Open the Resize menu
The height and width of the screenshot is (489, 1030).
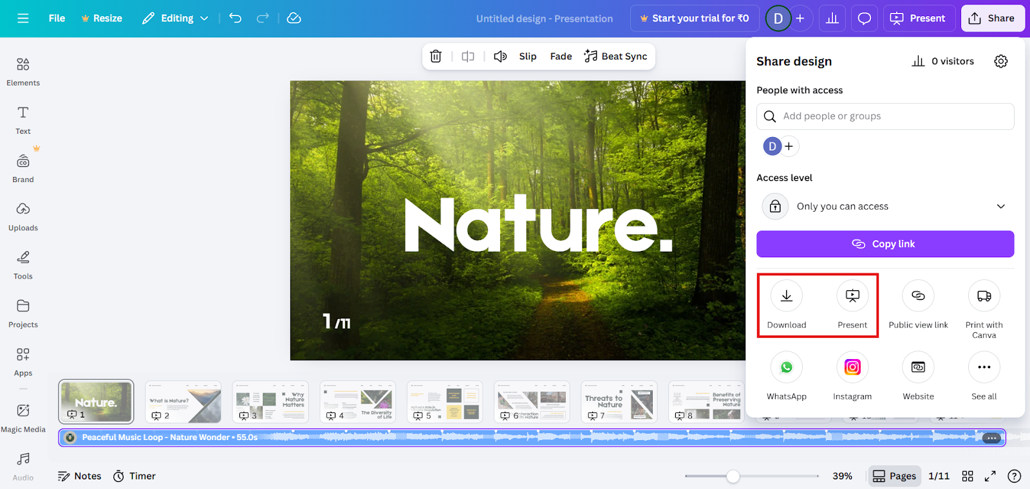pyautogui.click(x=102, y=18)
